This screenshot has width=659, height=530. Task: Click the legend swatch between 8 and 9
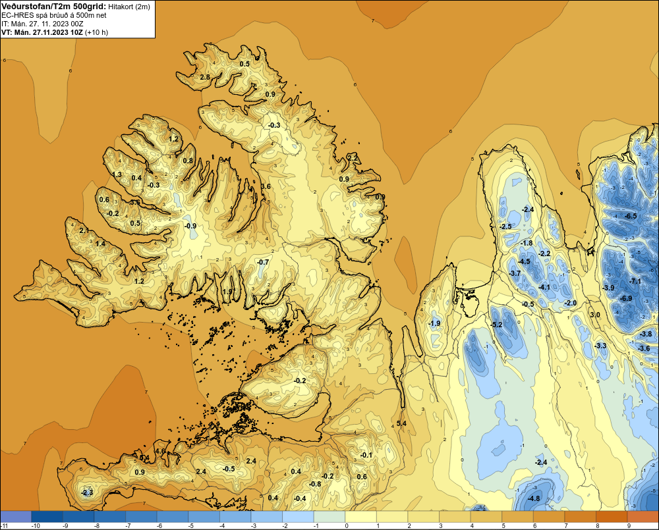tap(612, 517)
